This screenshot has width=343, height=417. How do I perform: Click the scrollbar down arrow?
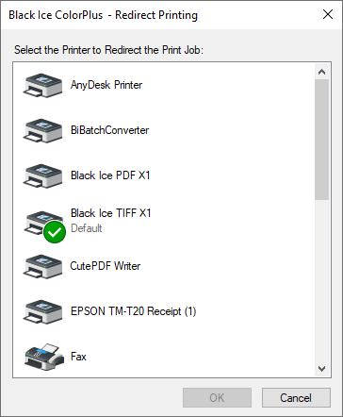click(x=321, y=368)
